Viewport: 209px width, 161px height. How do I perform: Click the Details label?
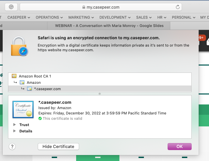click(26, 131)
